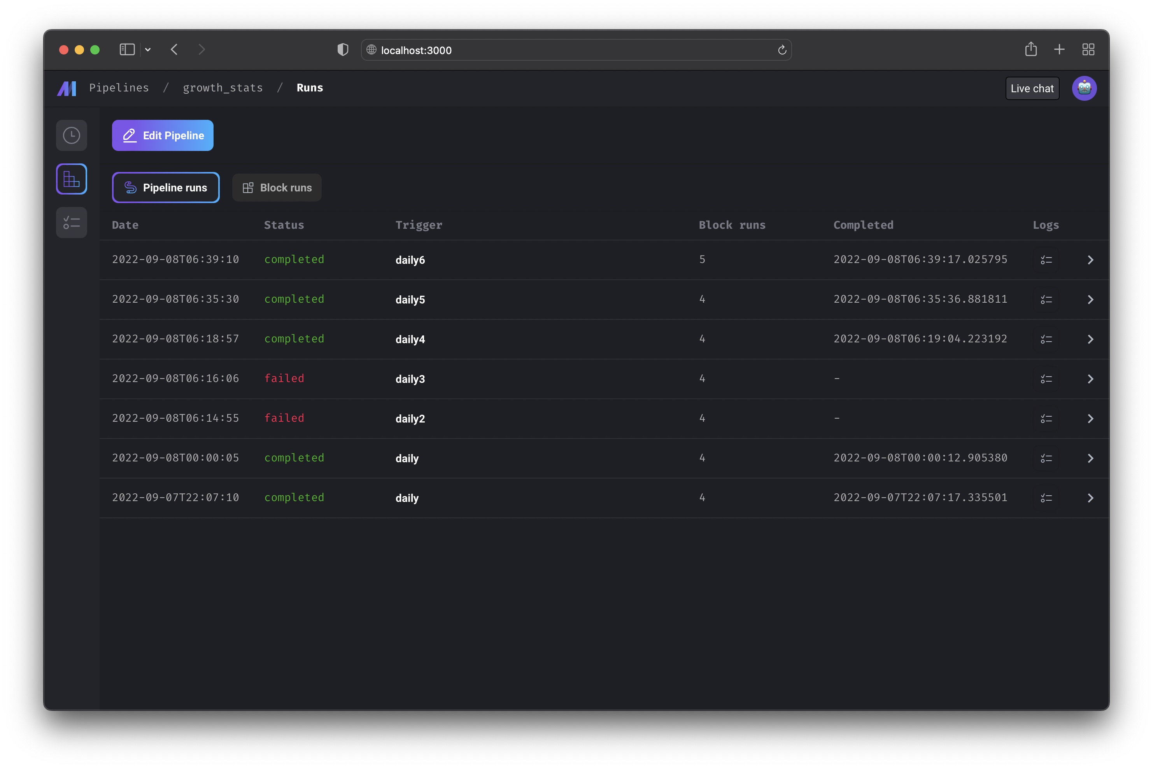Go to Pipelines breadcrumb
Screen dimensions: 1153x768
pyautogui.click(x=119, y=88)
